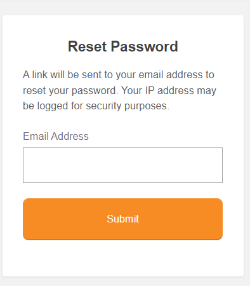Click the word 'Email' in field label
Screen dimensions: 250x286
point(36,136)
